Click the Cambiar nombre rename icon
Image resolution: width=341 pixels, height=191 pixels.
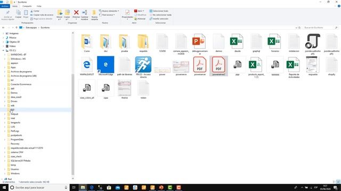click(85, 13)
